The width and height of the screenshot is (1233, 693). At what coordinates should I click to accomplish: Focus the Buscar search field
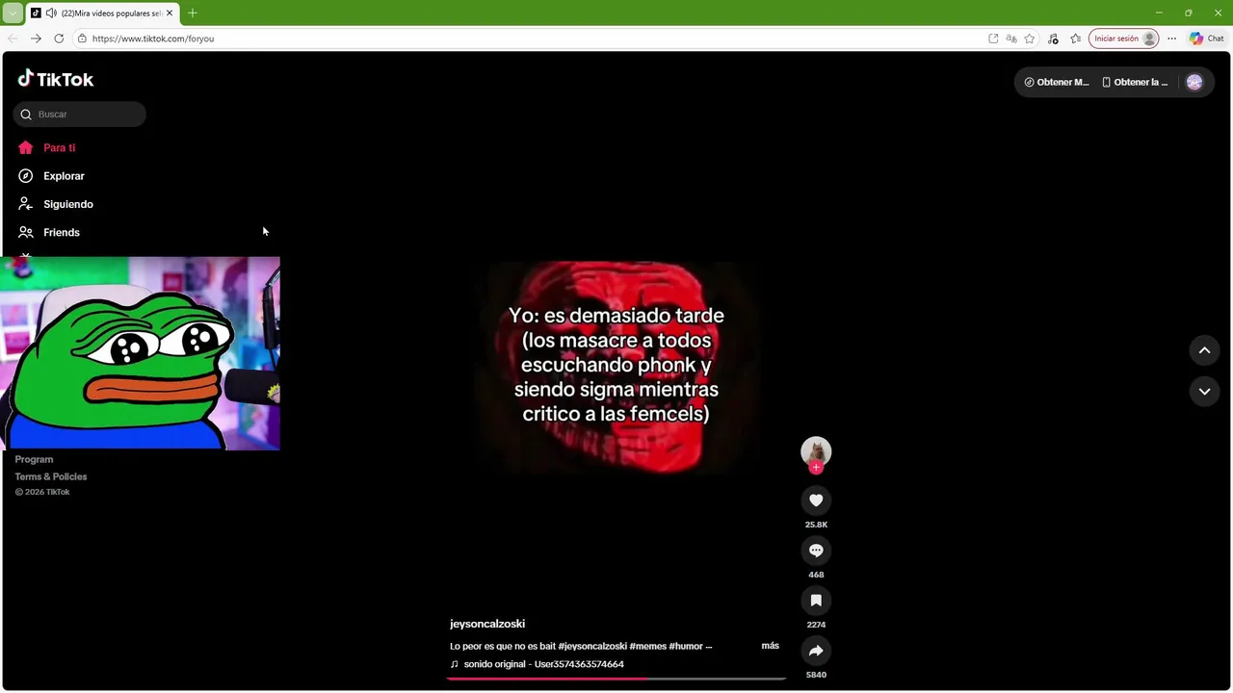click(x=80, y=115)
